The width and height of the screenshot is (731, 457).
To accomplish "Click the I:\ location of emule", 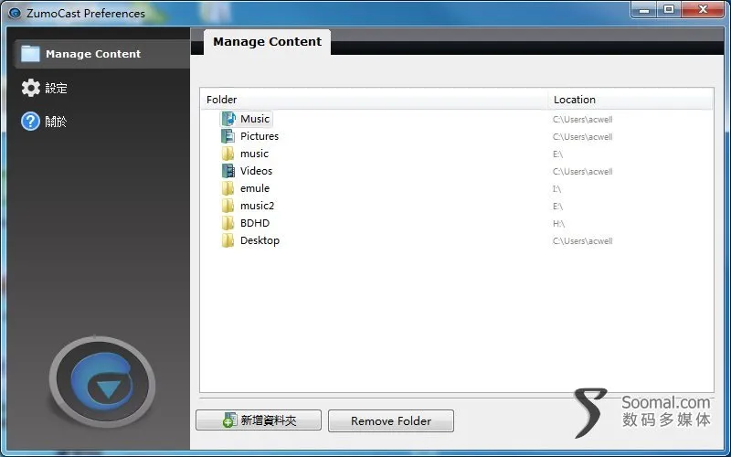I will click(x=556, y=189).
